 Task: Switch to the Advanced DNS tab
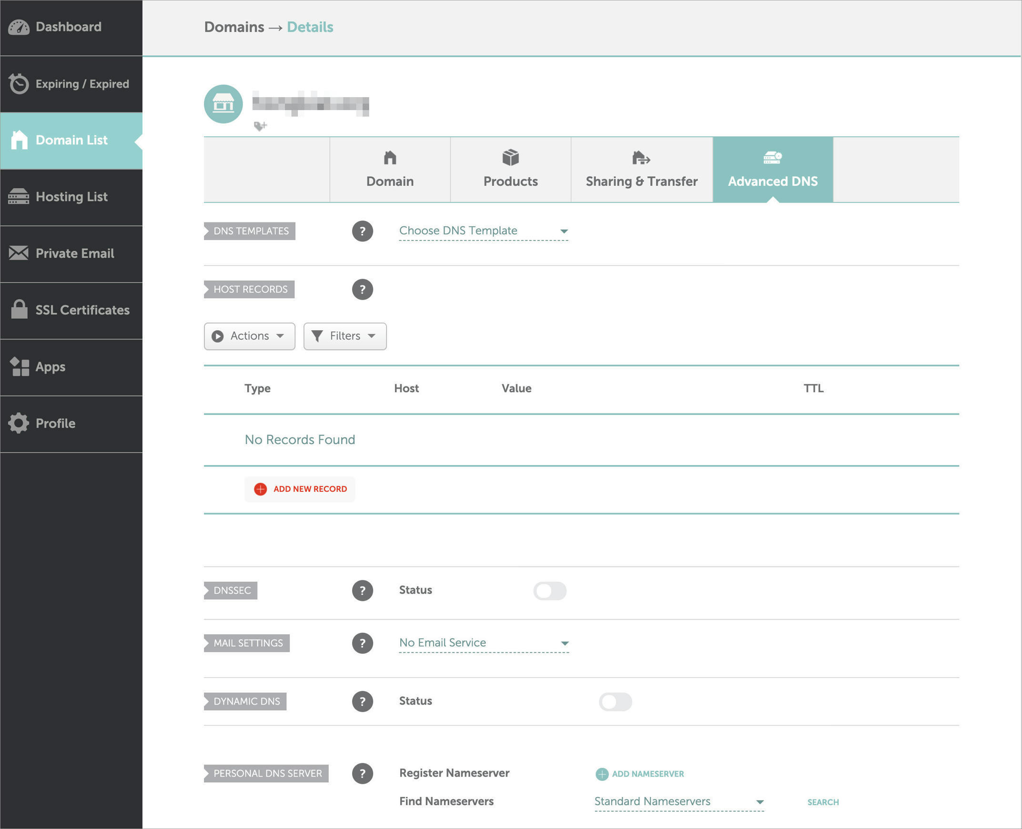tap(772, 169)
